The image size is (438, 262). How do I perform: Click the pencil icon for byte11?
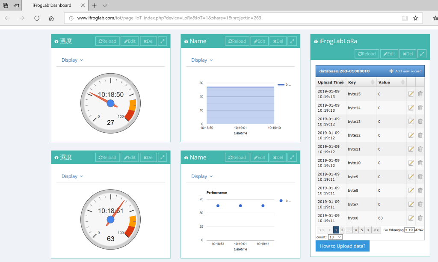pyautogui.click(x=411, y=149)
